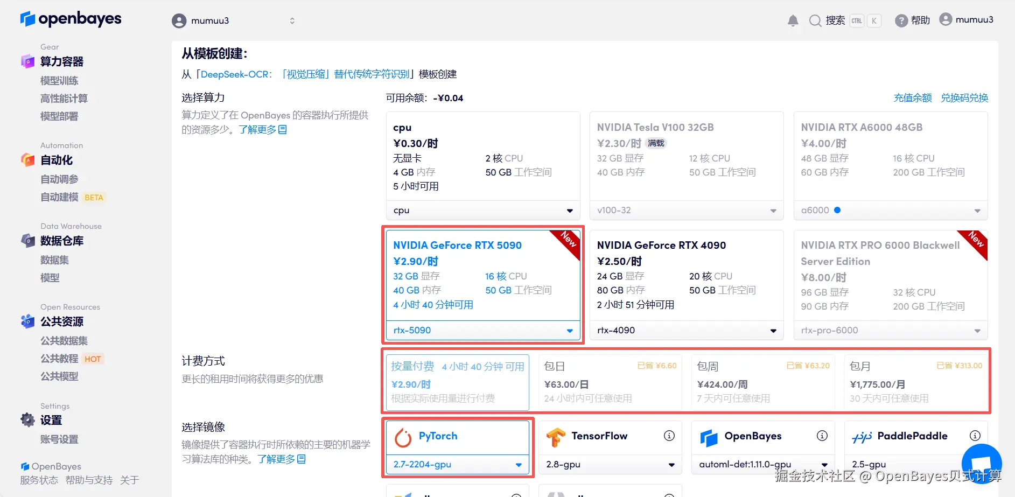Open 公共教程 from the sidebar
The image size is (1015, 497).
[x=59, y=358]
